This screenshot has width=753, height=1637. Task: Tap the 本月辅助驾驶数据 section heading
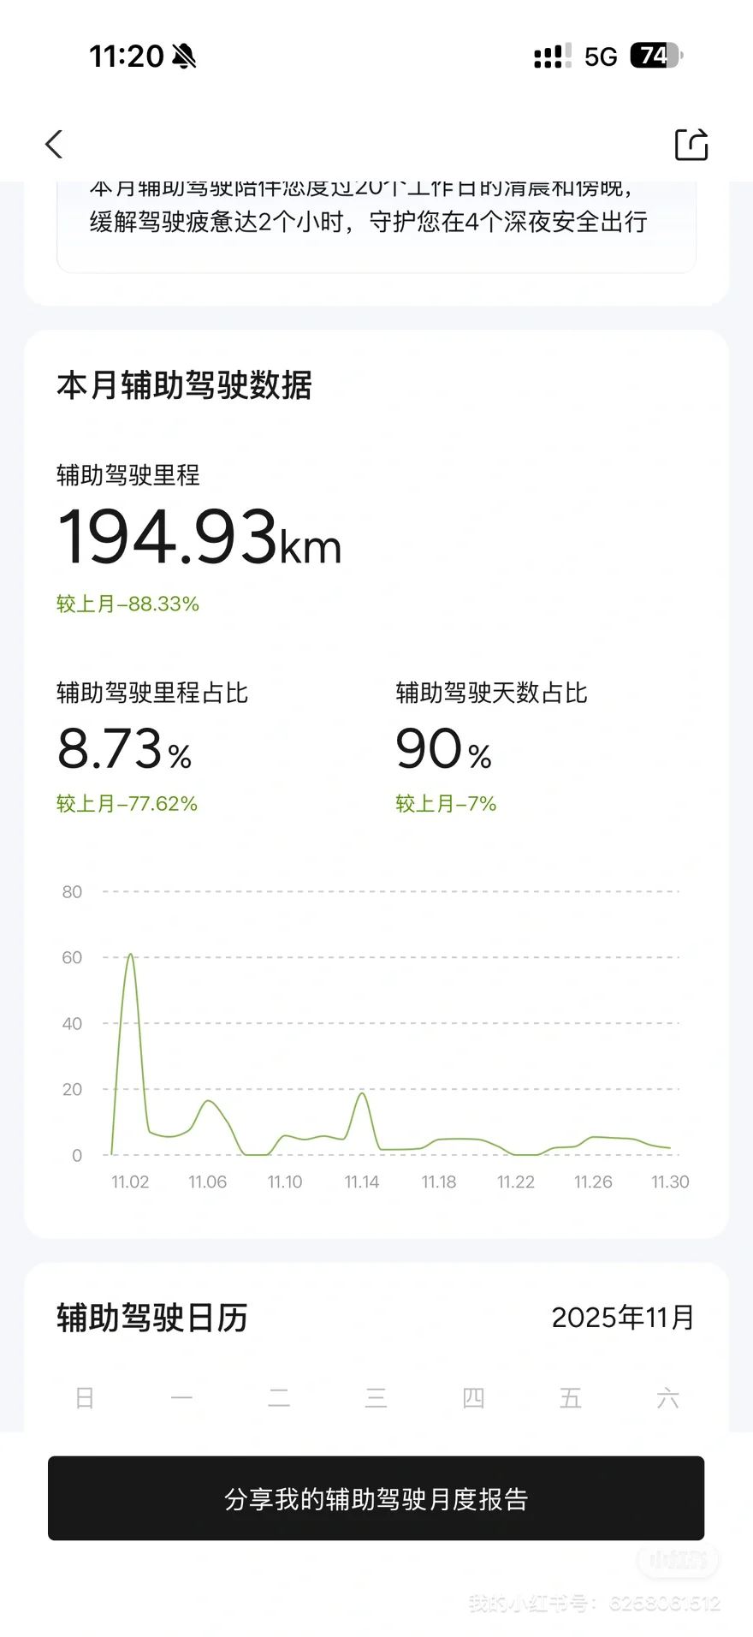click(x=184, y=385)
